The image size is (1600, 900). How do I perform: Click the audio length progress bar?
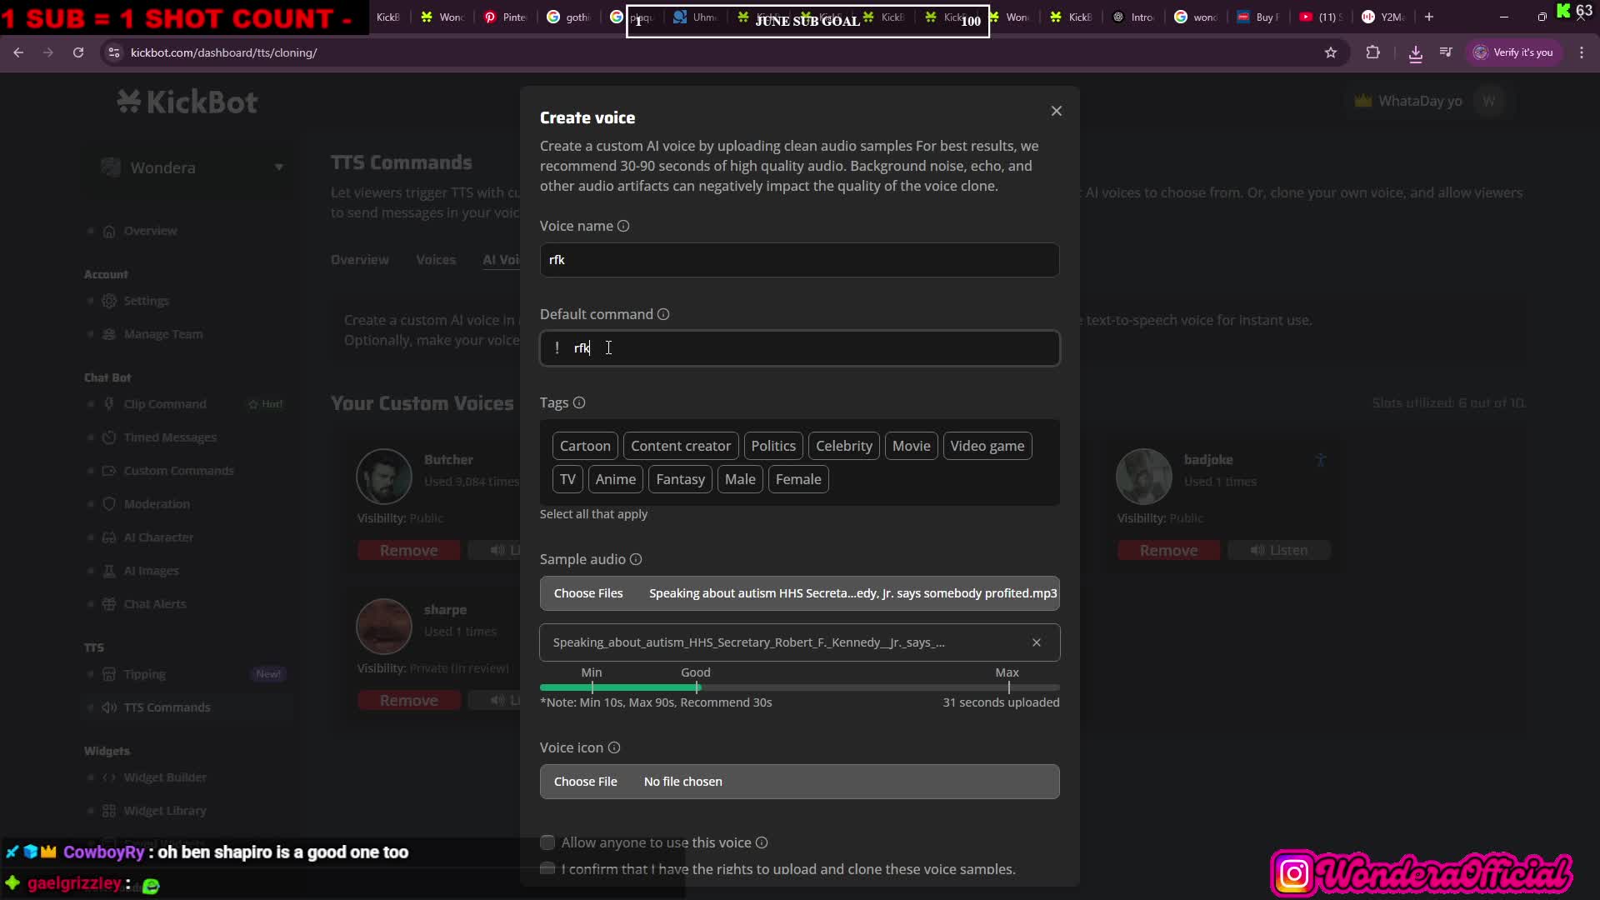[800, 687]
